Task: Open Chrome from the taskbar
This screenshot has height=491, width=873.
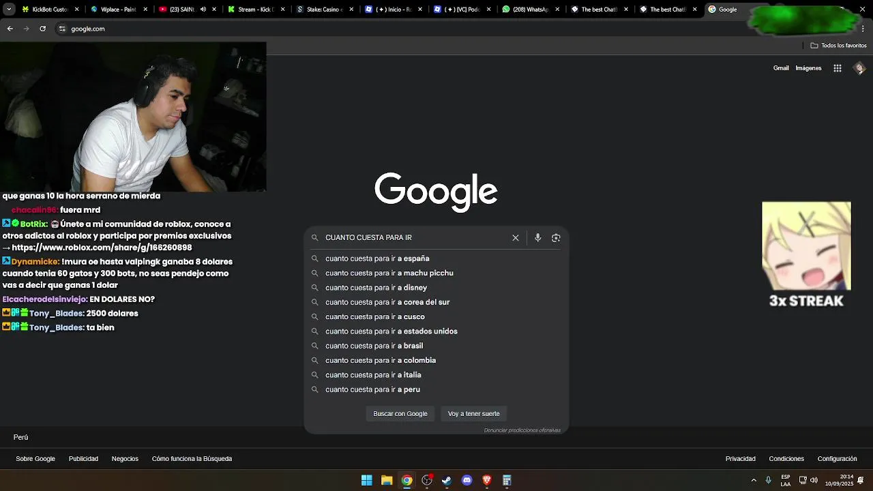Action: click(x=406, y=480)
